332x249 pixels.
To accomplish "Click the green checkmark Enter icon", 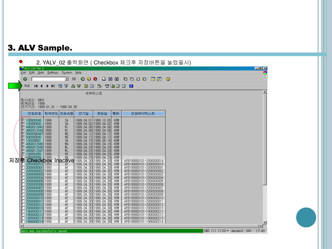I will point(25,79).
